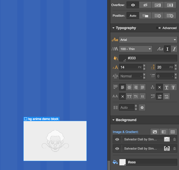Image resolution: width=179 pixels, height=170 pixels.
Task: Add a solid color overlay layer
Action: click(x=172, y=132)
